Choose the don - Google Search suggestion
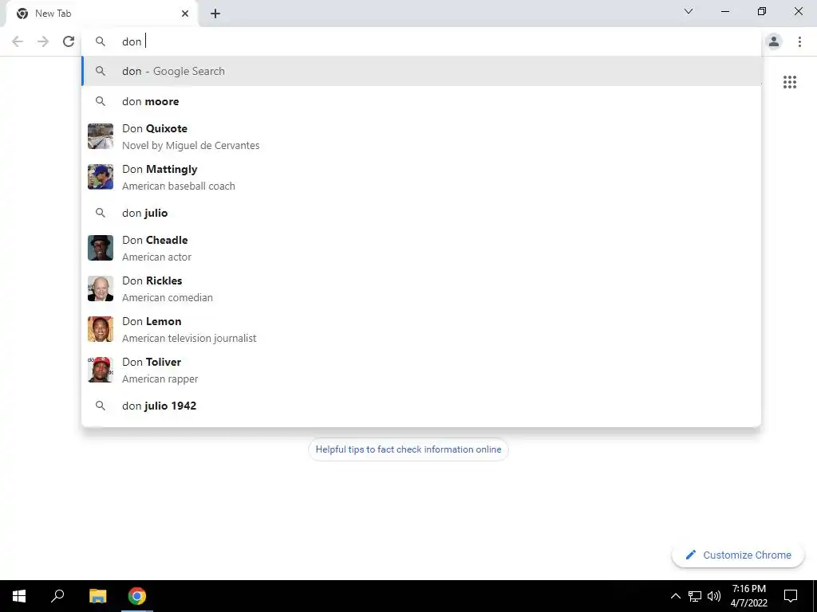The height and width of the screenshot is (612, 817). click(421, 71)
